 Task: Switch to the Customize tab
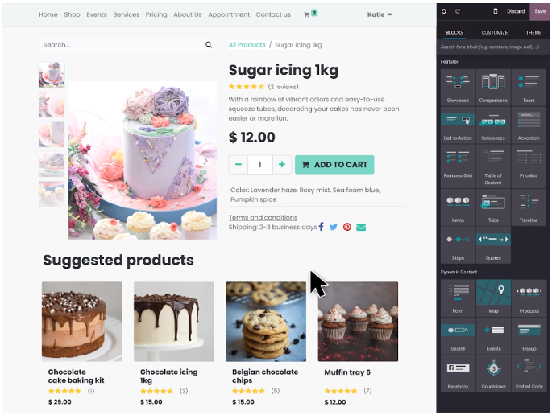[494, 32]
